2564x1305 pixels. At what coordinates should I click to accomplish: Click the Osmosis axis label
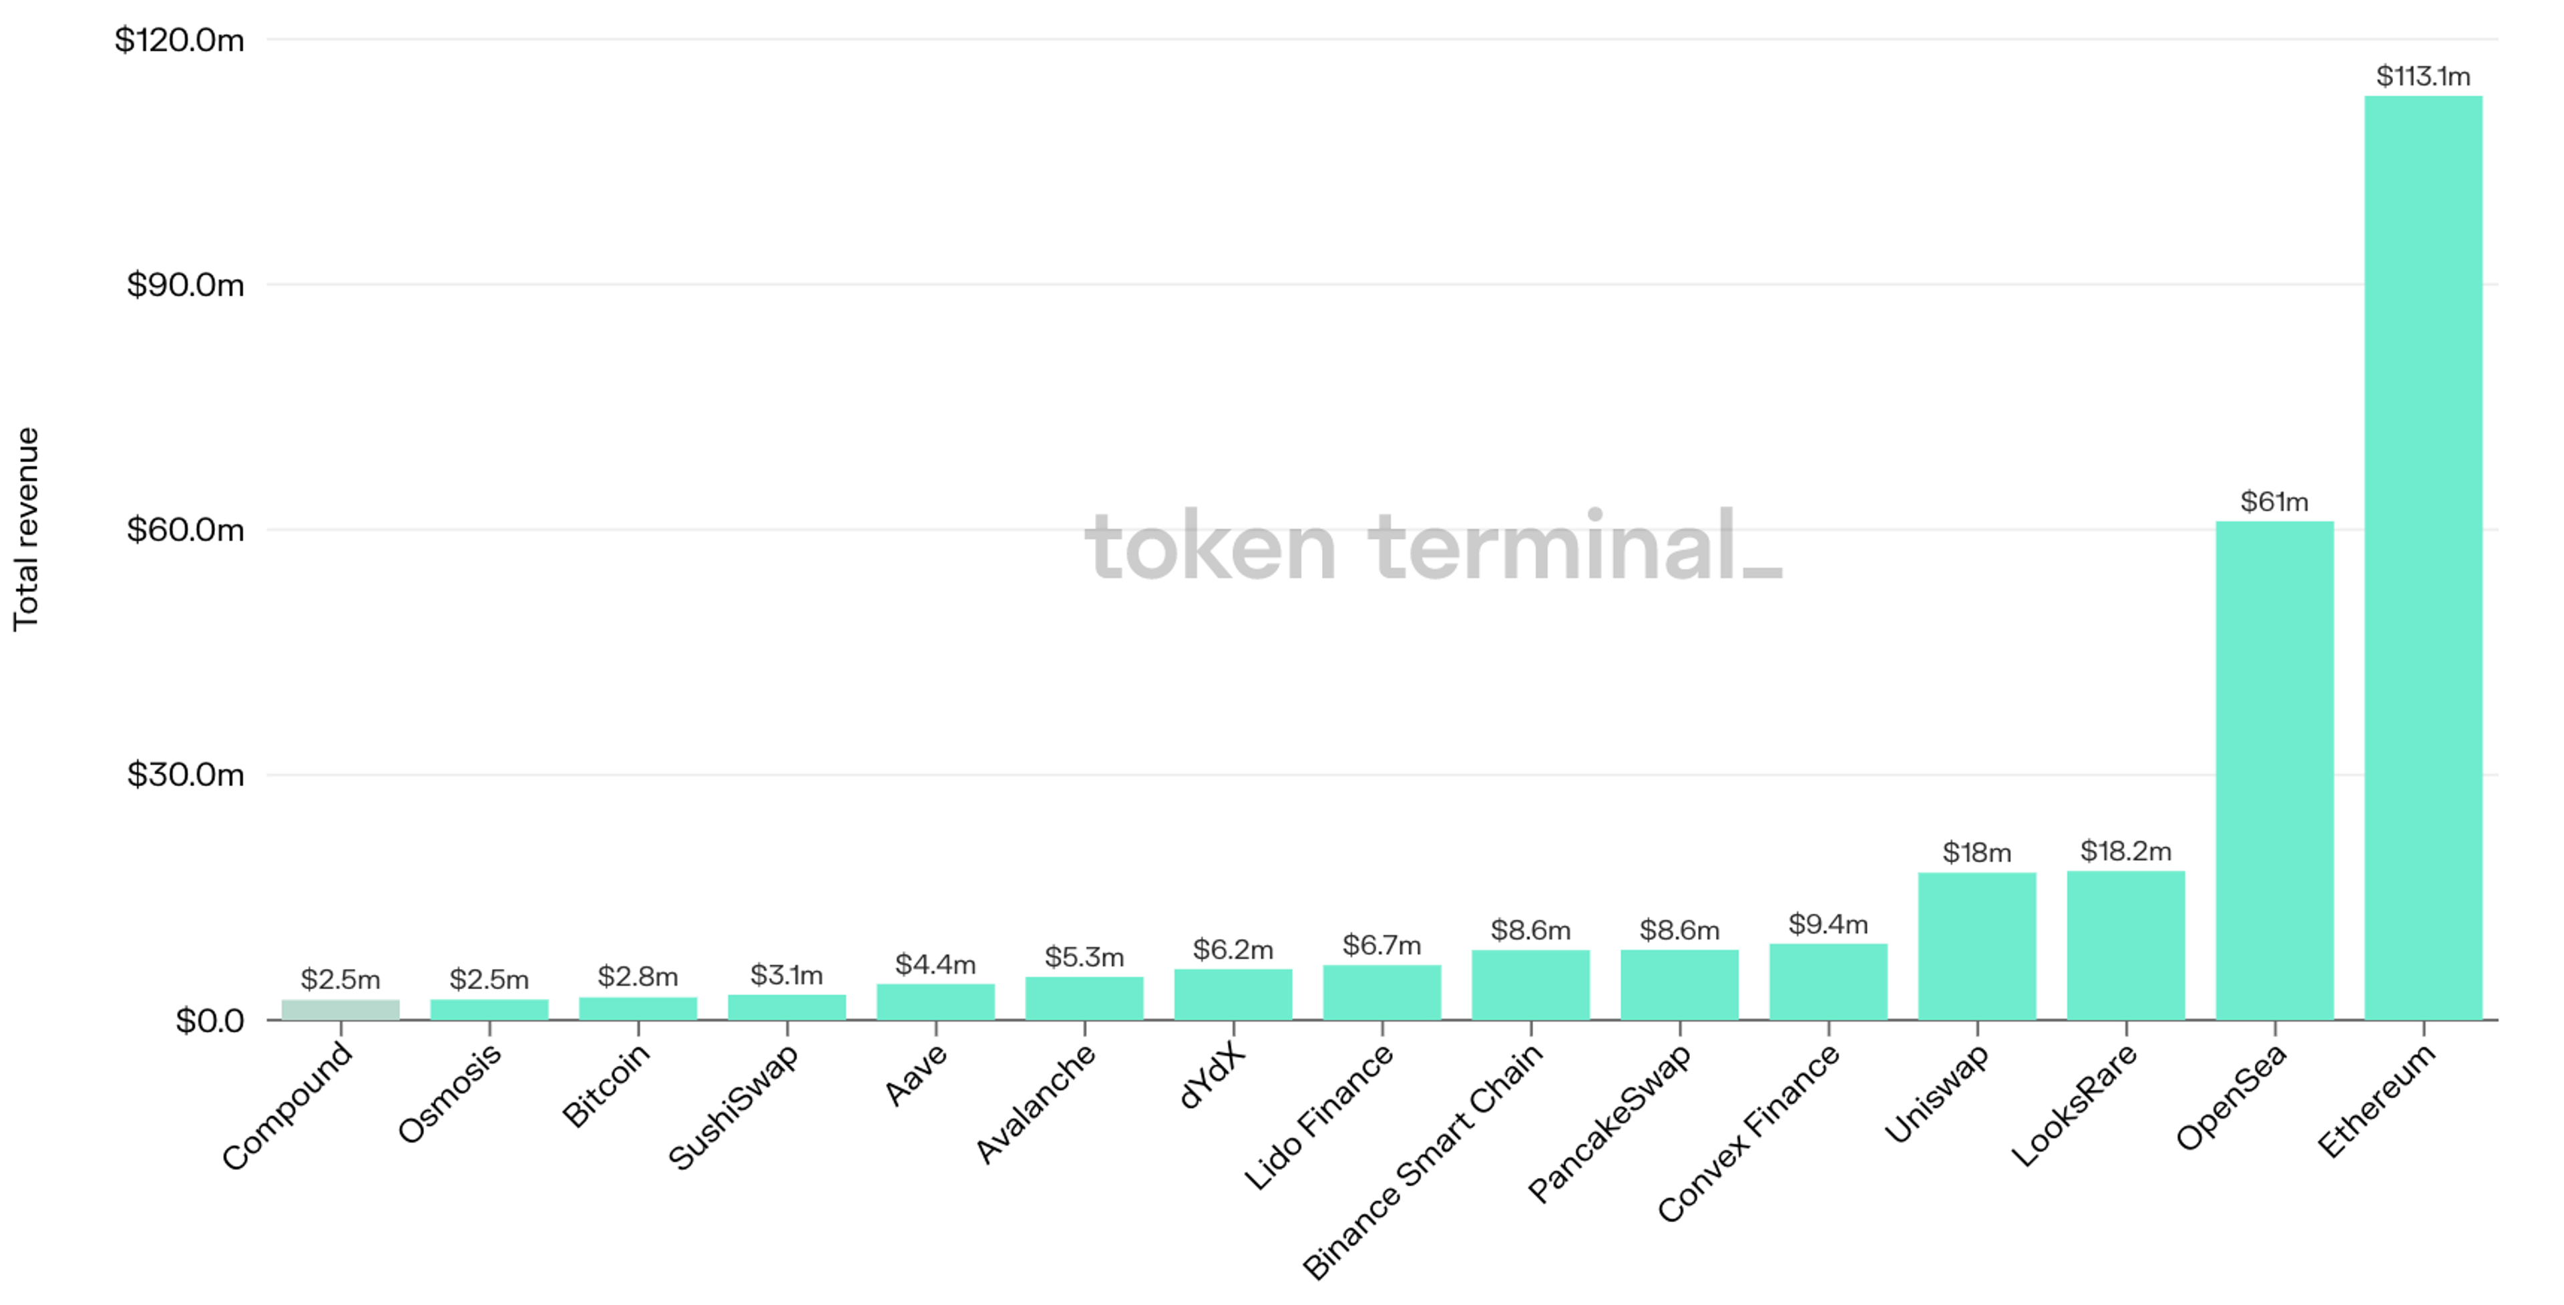point(449,1094)
